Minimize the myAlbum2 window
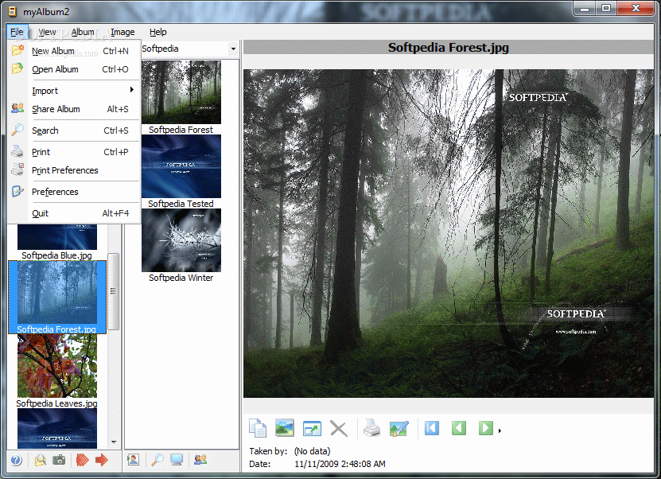This screenshot has height=479, width=661. tap(585, 9)
